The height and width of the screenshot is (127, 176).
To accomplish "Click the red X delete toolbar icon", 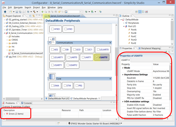I will point(49,12).
